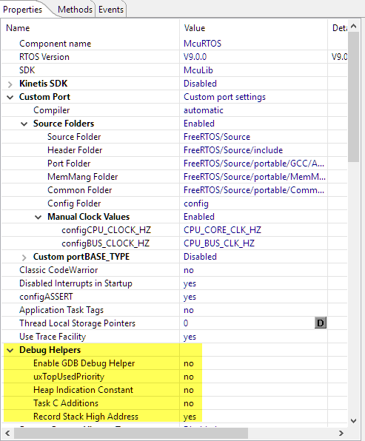The width and height of the screenshot is (365, 441).
Task: Edit the Source Folder FreeRTOS/Source value
Action: (217, 137)
